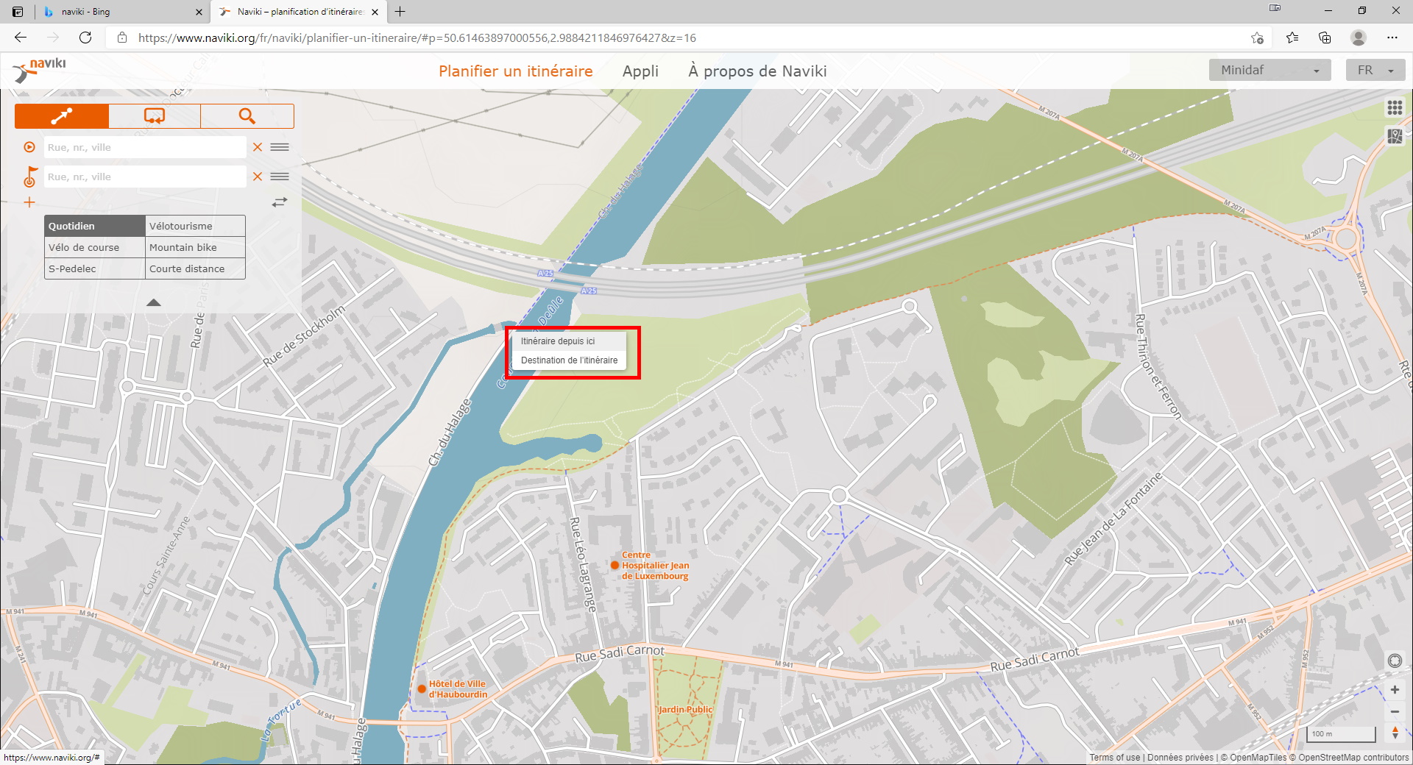1413x765 pixels.
Task: Swap start and destination with arrows icon
Action: point(279,202)
